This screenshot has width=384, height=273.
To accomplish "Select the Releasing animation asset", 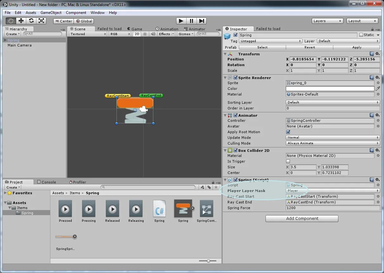I will point(136,211).
